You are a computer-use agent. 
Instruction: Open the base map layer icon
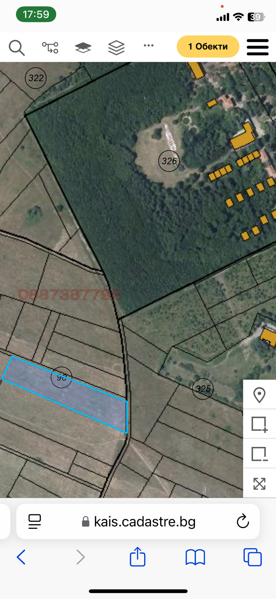click(83, 47)
